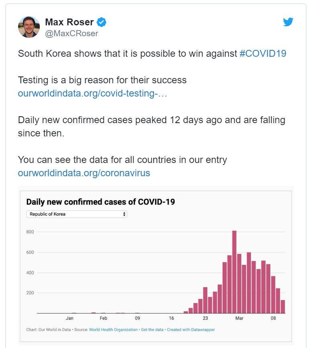Viewport: 311px width, 348px height.
Task: Click the Twitter bird logo
Action: pos(288,23)
